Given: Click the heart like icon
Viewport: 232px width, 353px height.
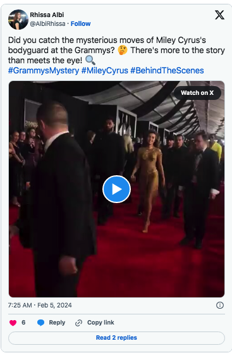Looking at the screenshot, I should coord(13,323).
